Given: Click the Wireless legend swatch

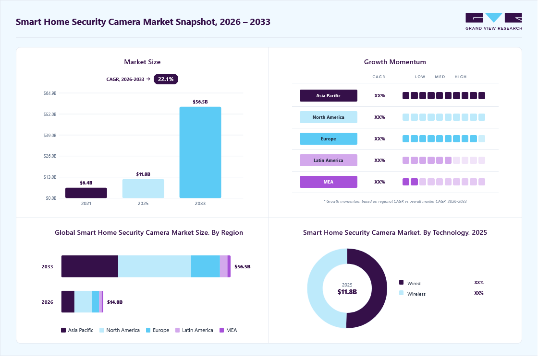Looking at the screenshot, I should pyautogui.click(x=402, y=293).
